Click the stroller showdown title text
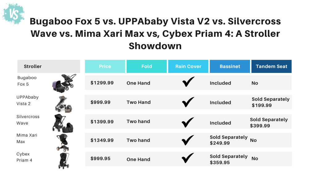 155,33
